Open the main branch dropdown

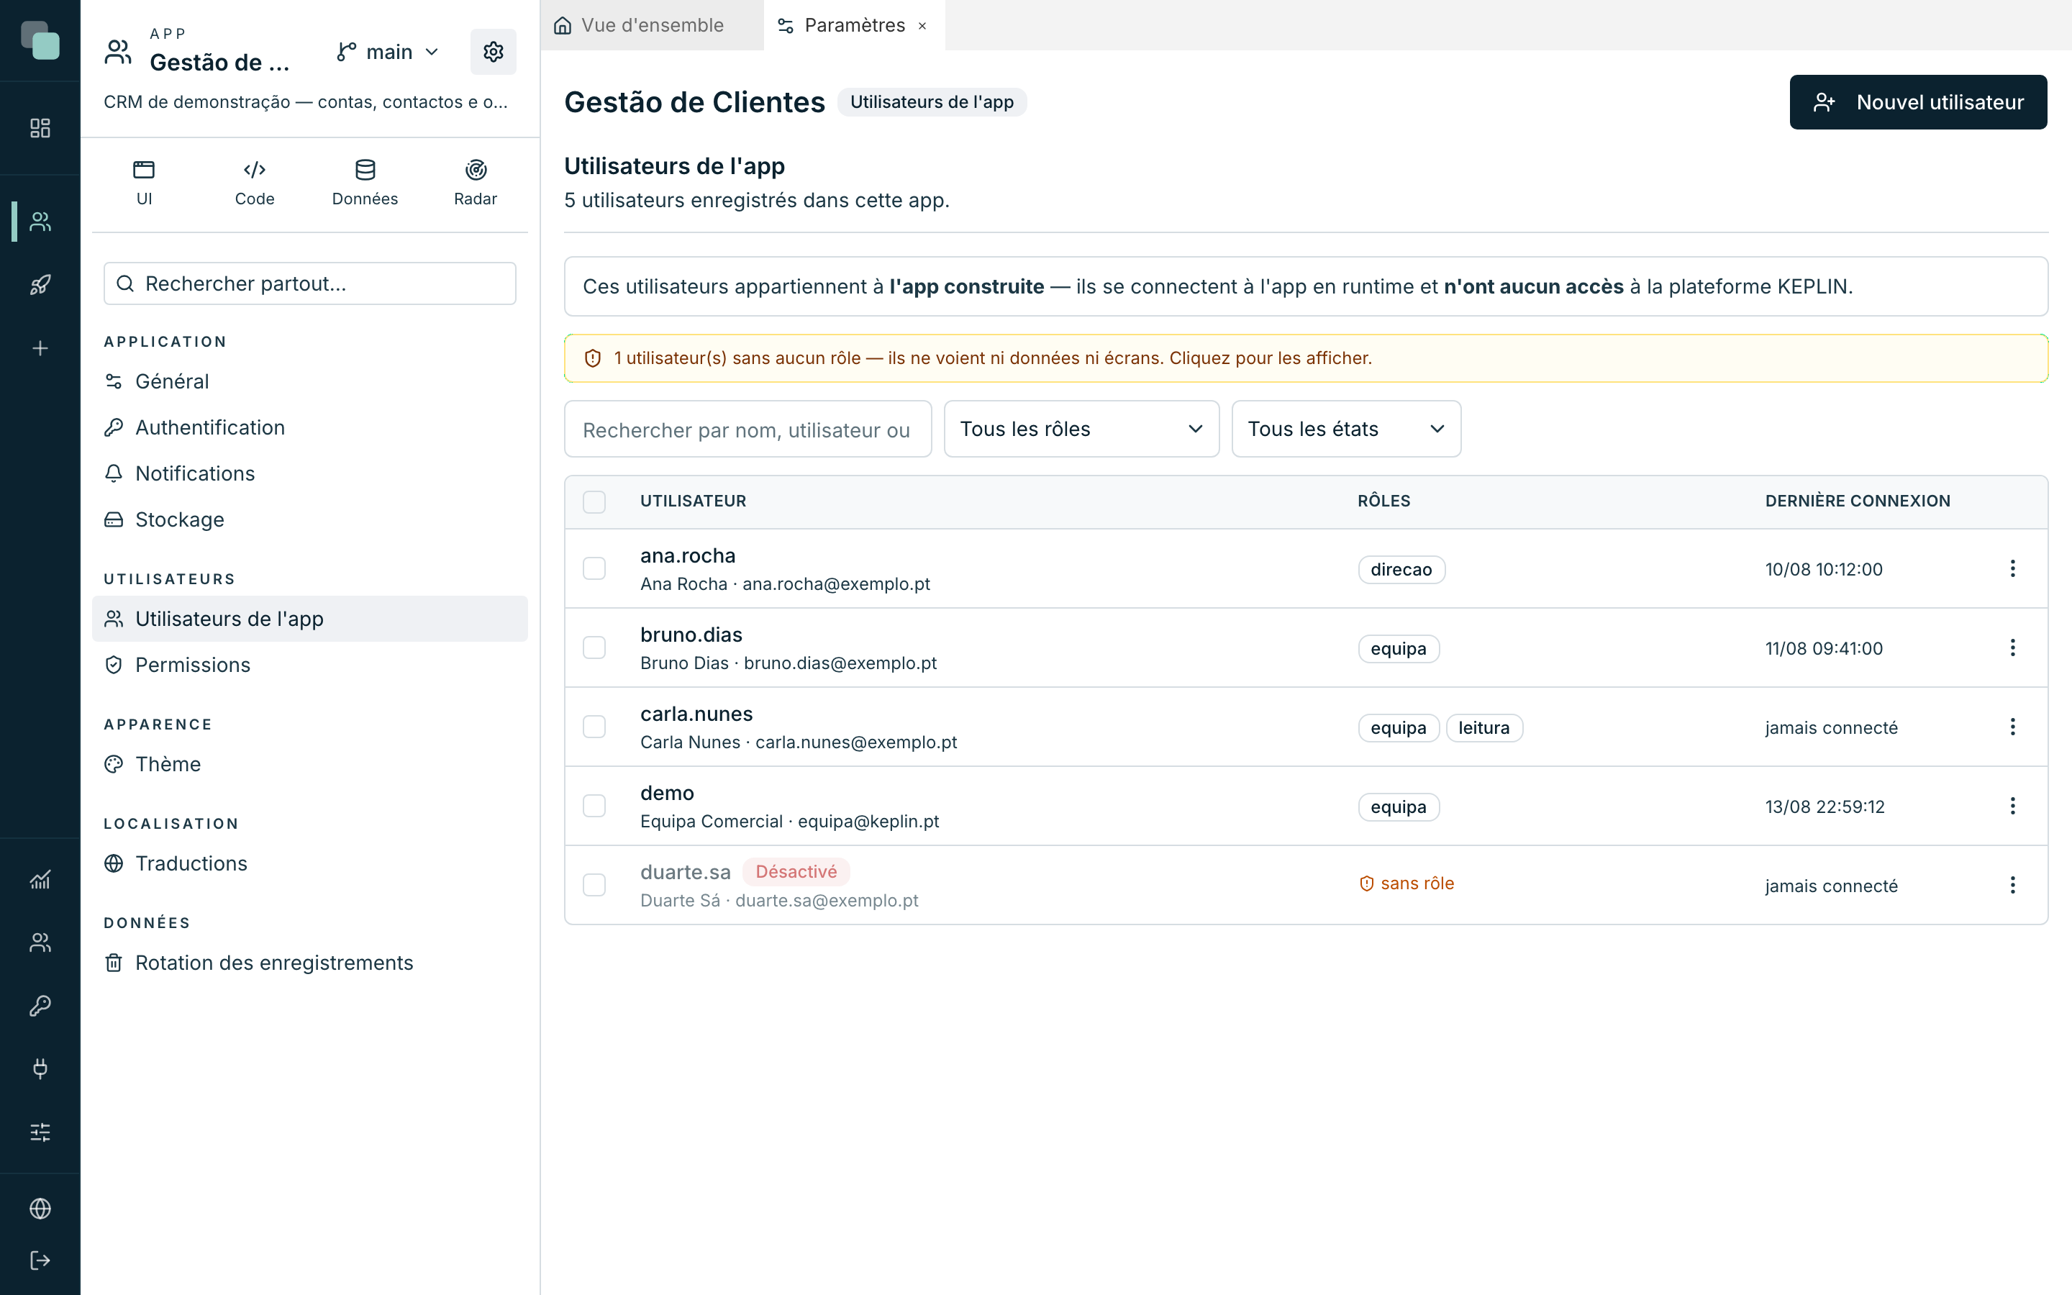click(x=388, y=53)
